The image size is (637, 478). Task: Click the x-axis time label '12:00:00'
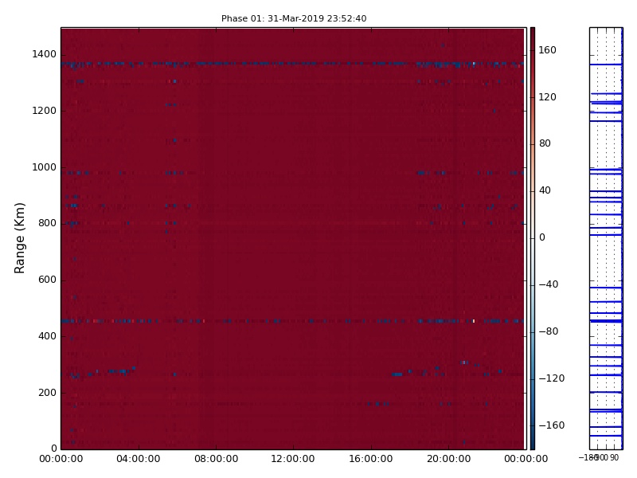tap(293, 459)
